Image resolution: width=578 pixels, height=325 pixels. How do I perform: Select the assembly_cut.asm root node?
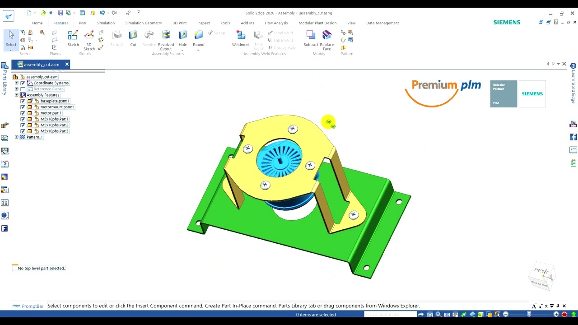[42, 77]
